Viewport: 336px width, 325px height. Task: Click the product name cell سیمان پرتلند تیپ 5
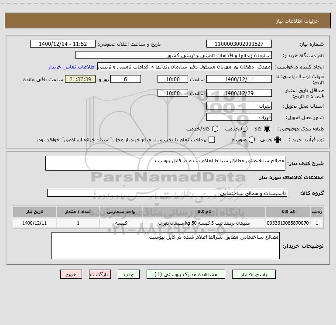204,223
